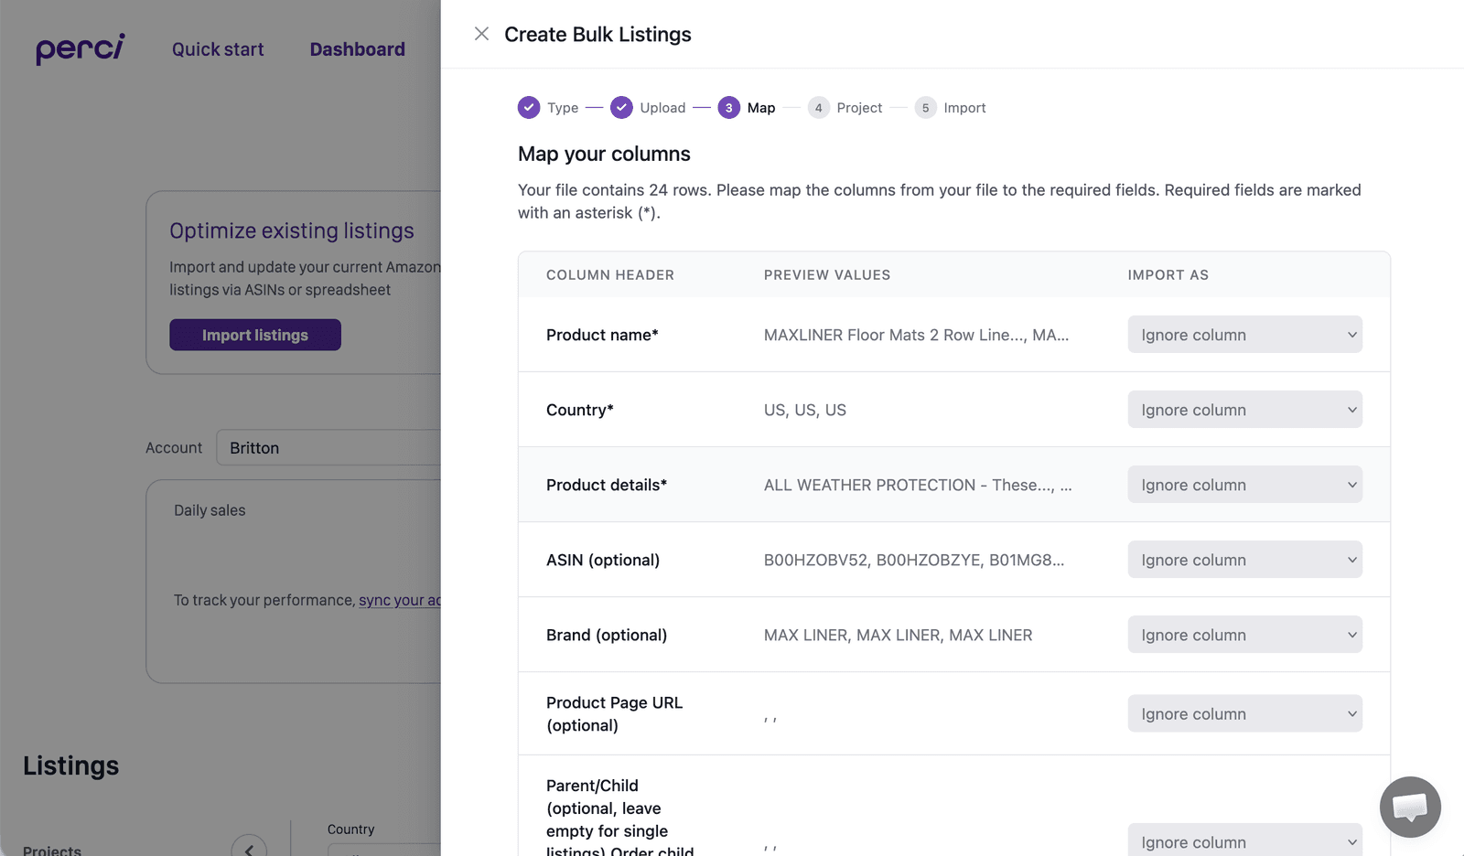Collapse projects sidebar with chevron arrow
The image size is (1464, 856).
click(x=249, y=849)
